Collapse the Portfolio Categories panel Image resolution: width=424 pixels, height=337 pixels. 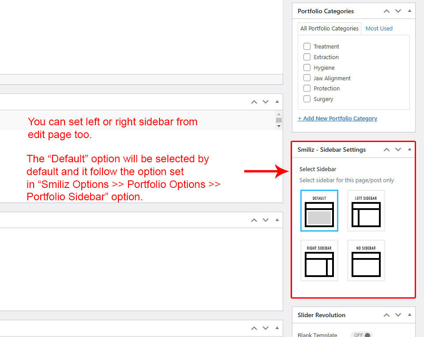(x=409, y=11)
